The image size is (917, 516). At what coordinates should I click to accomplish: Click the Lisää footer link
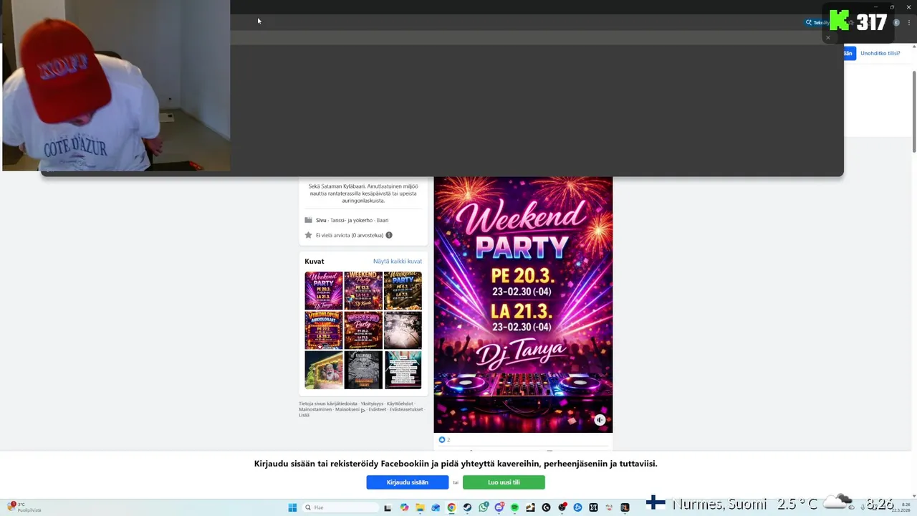point(304,415)
